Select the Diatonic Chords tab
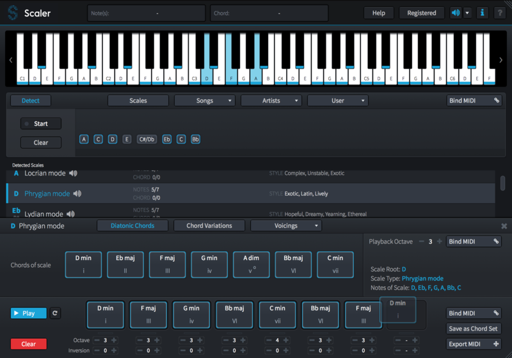The height and width of the screenshot is (358, 512). 133,225
